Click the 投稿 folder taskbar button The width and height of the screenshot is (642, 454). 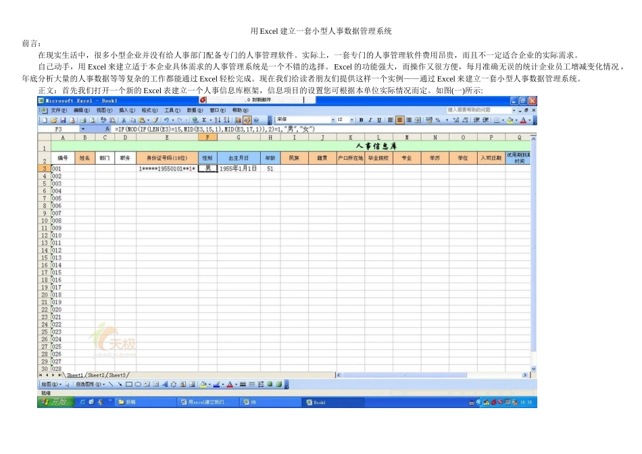[x=146, y=402]
